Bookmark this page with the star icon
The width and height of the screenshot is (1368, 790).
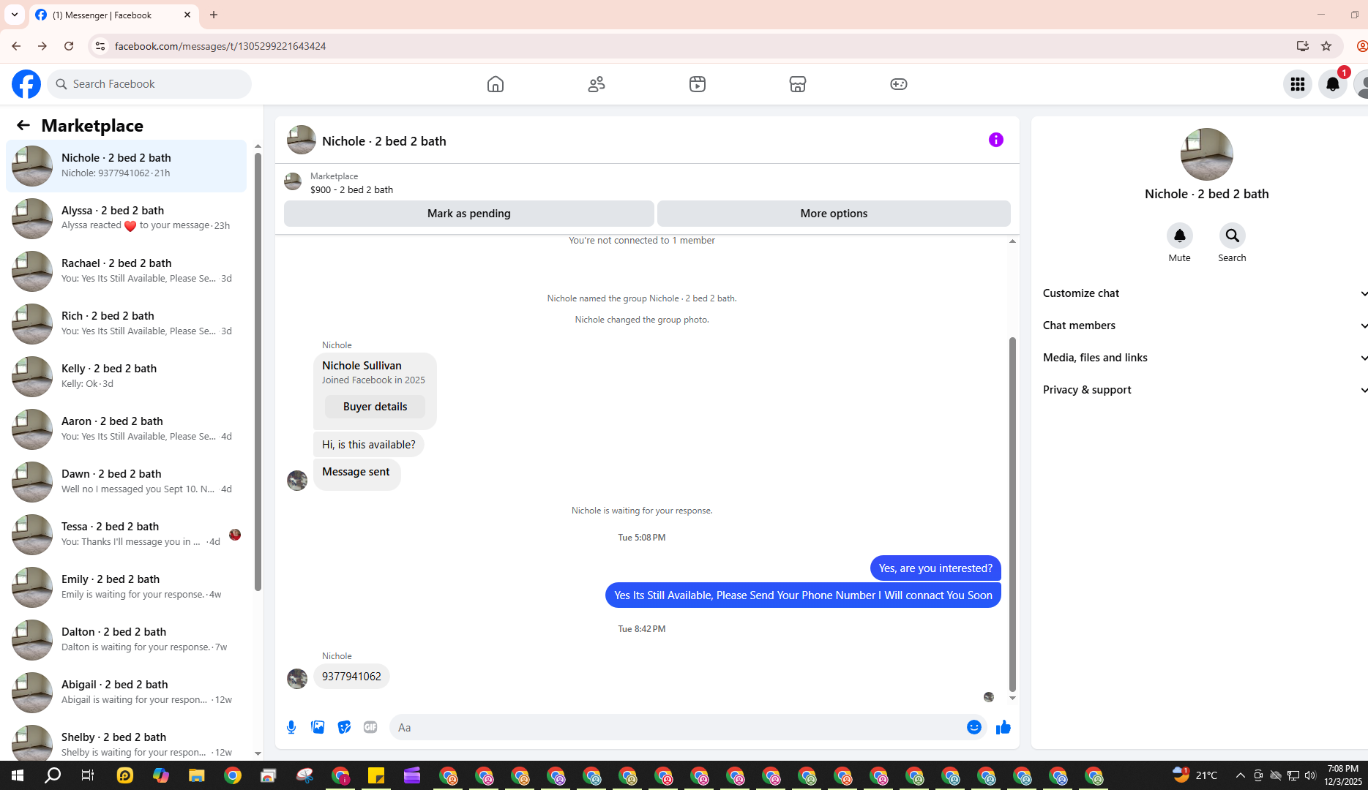point(1326,46)
